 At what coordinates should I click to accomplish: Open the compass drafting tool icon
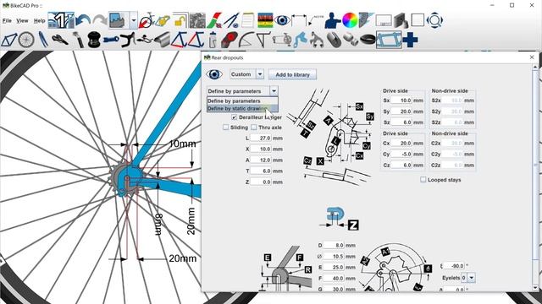click(x=231, y=20)
